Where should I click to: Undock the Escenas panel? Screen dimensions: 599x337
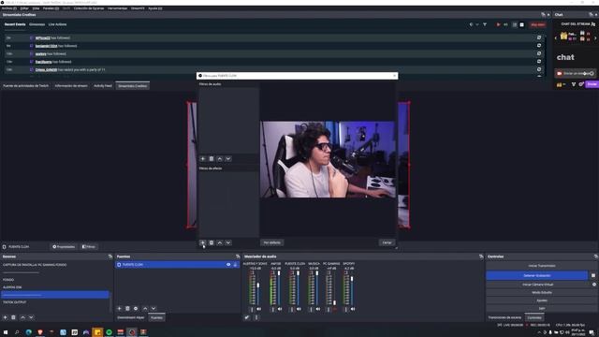tap(110, 256)
